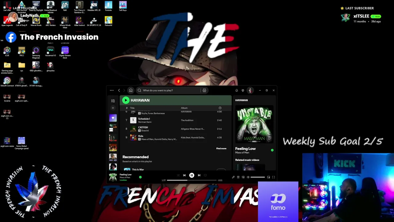Open the miniplayer icon

click(268, 177)
